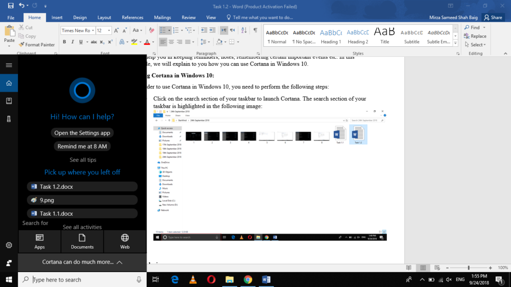Open the Documents filter in Cortana
The height and width of the screenshot is (287, 511).
[82, 242]
